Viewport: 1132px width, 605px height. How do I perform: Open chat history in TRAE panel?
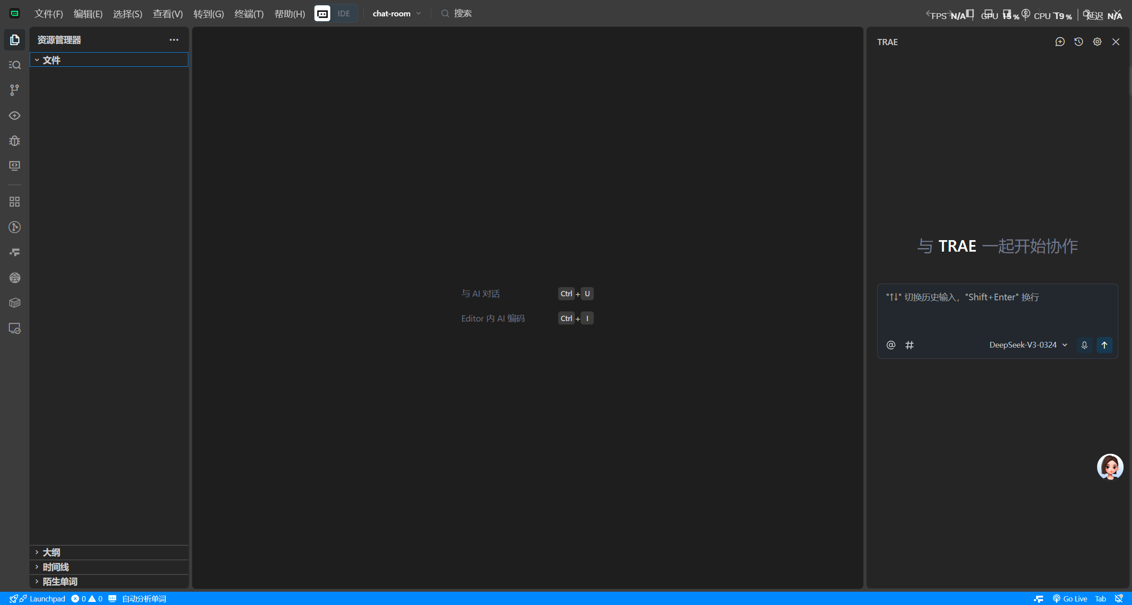[1078, 42]
